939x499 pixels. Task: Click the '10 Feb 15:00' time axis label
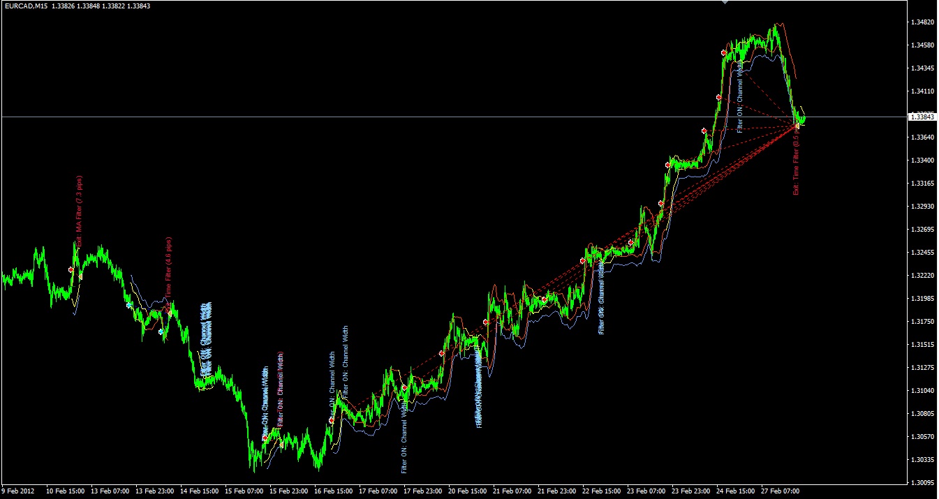coord(66,491)
